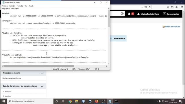Open the Formato menu in Notepad
185x104 pixels.
pyautogui.click(x=20, y=6)
